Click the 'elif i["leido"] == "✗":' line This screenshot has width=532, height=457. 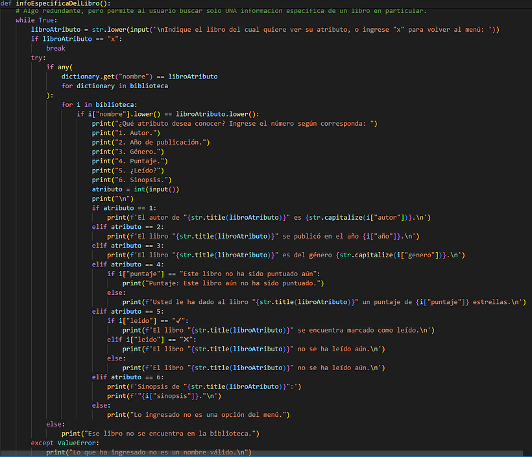click(152, 340)
